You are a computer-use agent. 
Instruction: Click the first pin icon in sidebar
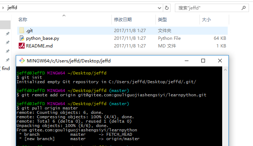click(x=8, y=34)
